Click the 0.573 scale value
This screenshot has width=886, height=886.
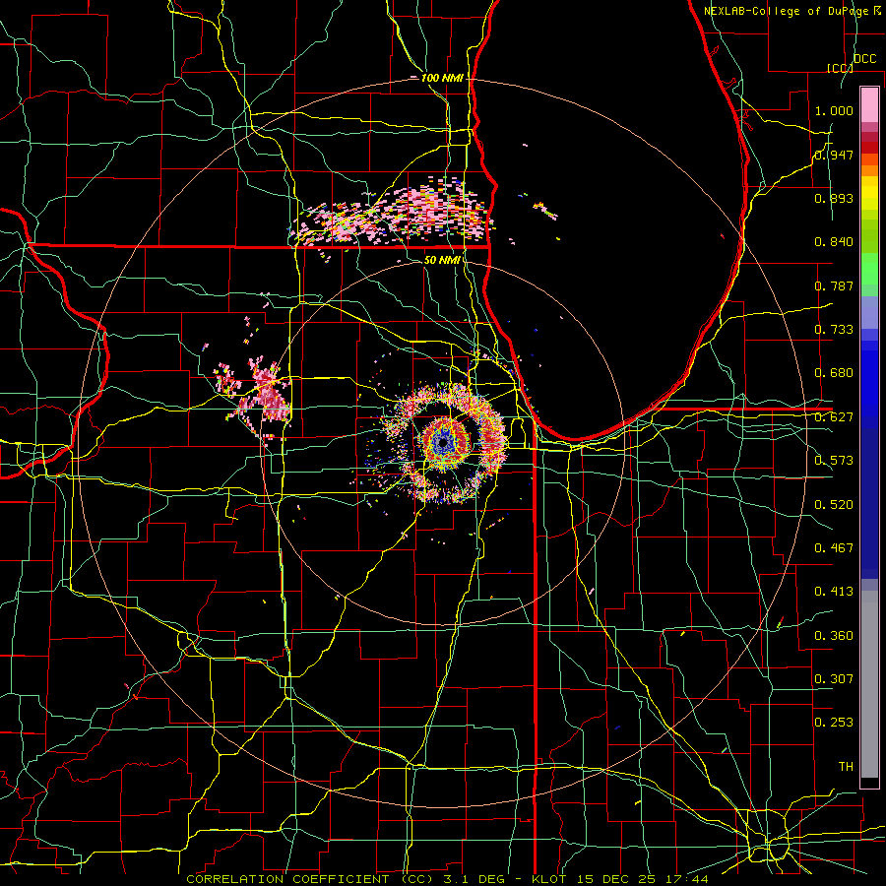tap(834, 461)
